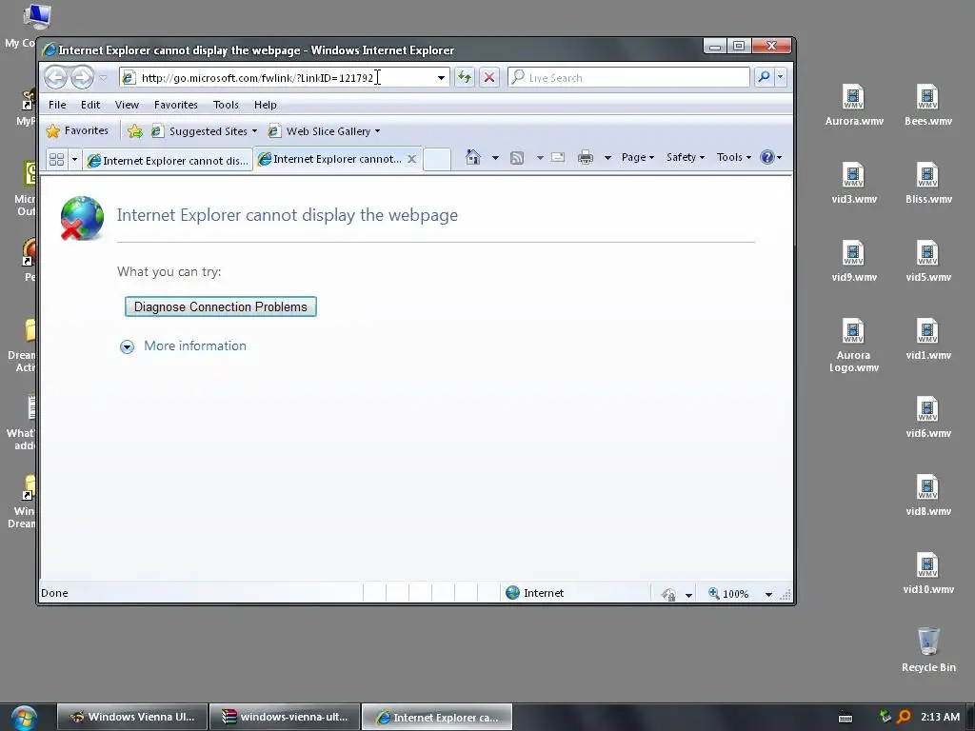
Task: Open the zoom level dropdown arrow
Action: (x=768, y=594)
